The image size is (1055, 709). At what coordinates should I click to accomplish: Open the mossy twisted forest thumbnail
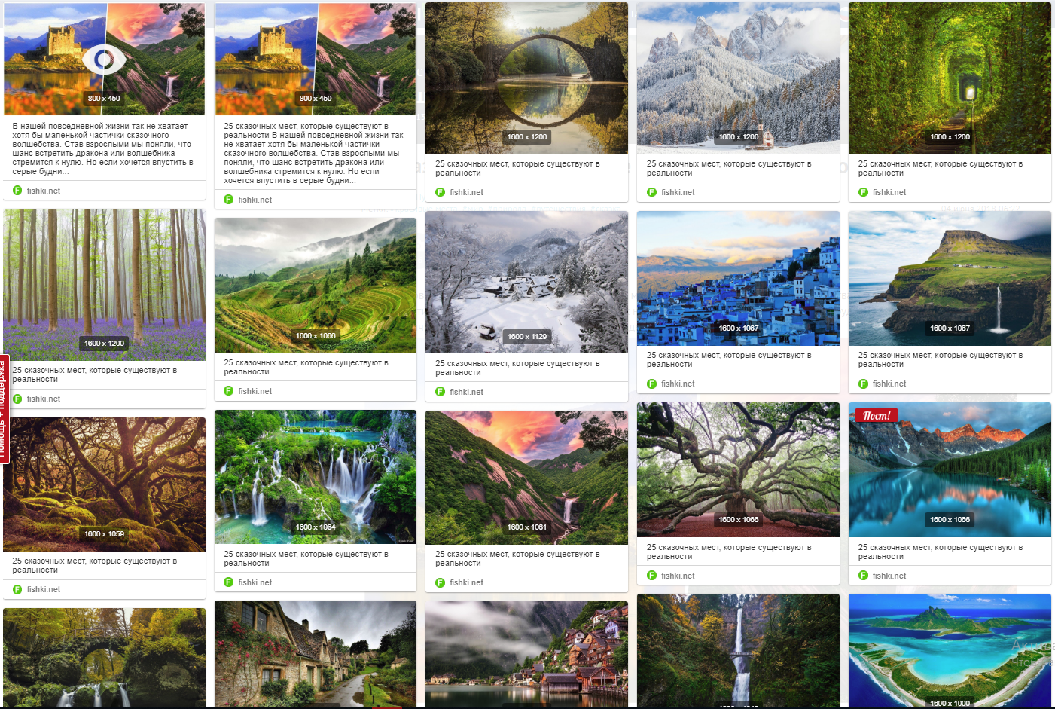point(104,484)
